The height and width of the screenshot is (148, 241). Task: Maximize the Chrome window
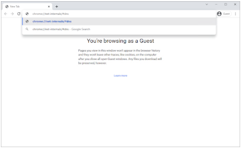pos(226,4)
